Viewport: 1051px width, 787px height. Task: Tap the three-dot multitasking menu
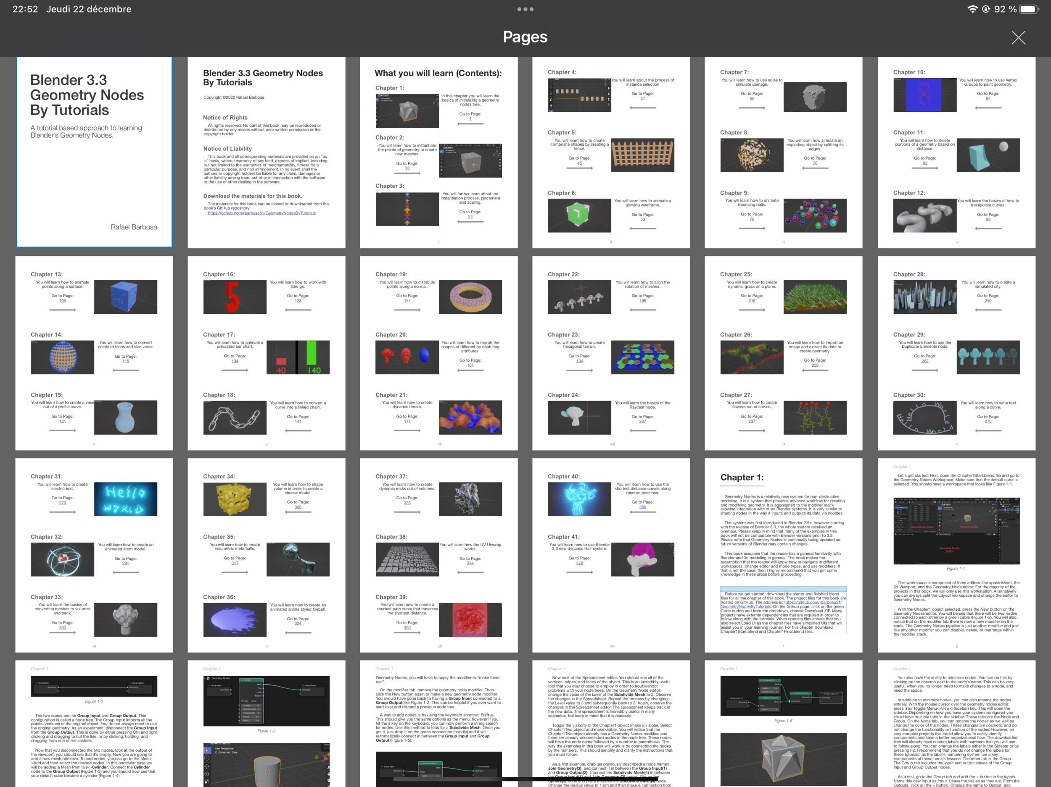click(x=525, y=9)
